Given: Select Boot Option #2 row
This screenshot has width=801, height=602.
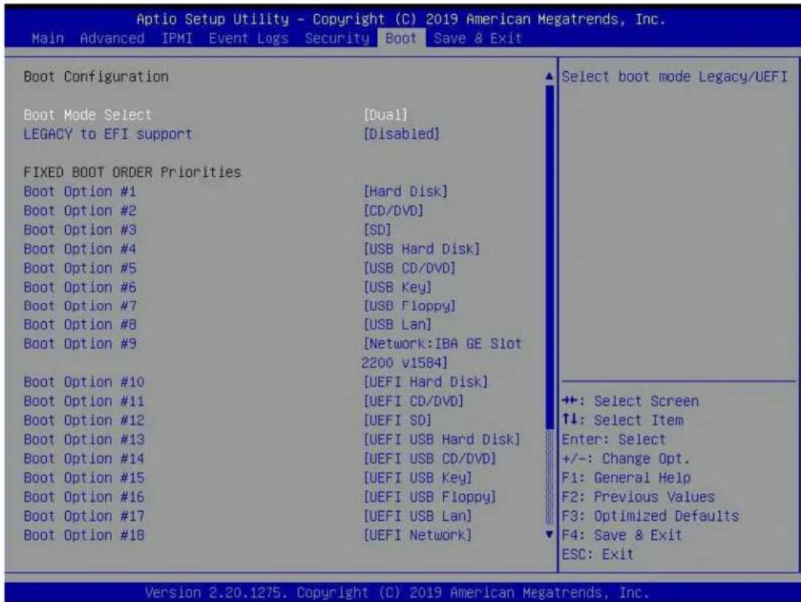Looking at the screenshot, I should [x=79, y=210].
